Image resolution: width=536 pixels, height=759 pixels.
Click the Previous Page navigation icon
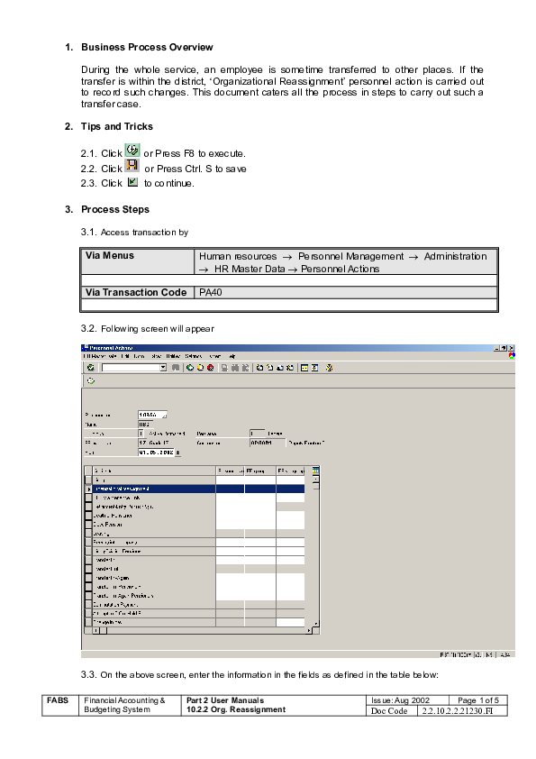tap(270, 368)
